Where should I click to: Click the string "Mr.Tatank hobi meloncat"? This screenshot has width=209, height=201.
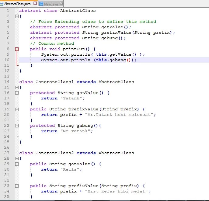pos(119,115)
